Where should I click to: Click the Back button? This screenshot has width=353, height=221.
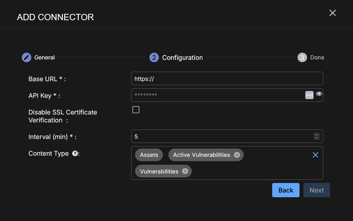click(x=286, y=190)
